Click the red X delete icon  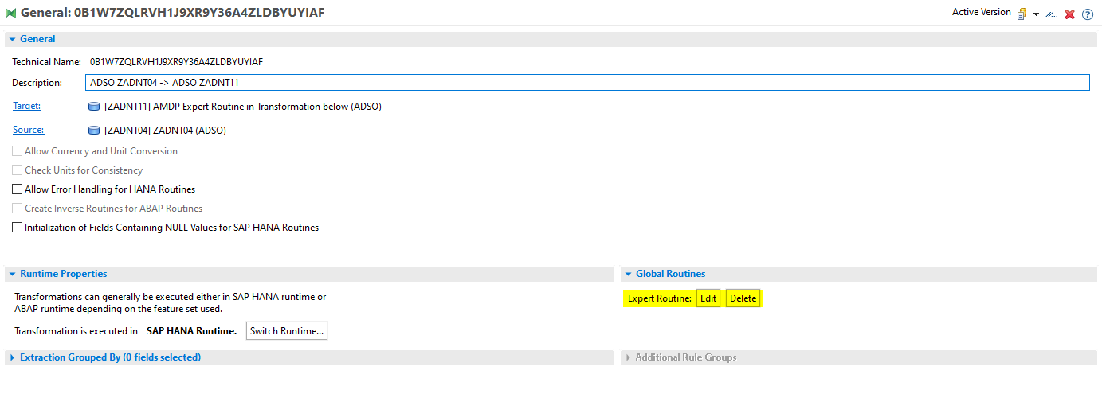point(1070,14)
